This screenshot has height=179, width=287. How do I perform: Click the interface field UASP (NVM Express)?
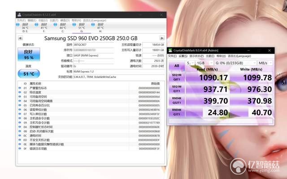pyautogui.click(x=94, y=55)
